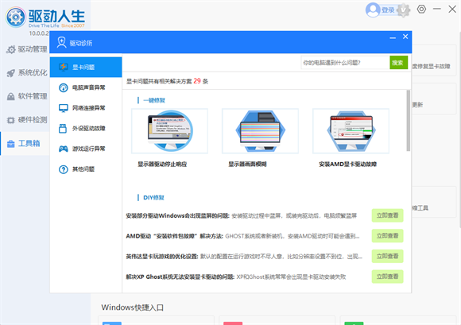The height and width of the screenshot is (325, 461).
Task: Click the 驱动人生 gear logo icon
Action: click(16, 17)
